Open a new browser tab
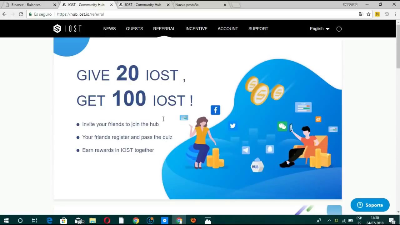 (x=236, y=5)
